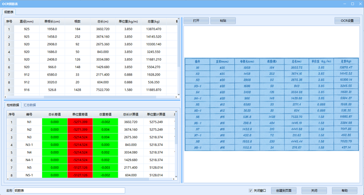Click into the 名称 text field
Image resolution: width=364 pixels, height=195 pixels.
coord(69,190)
